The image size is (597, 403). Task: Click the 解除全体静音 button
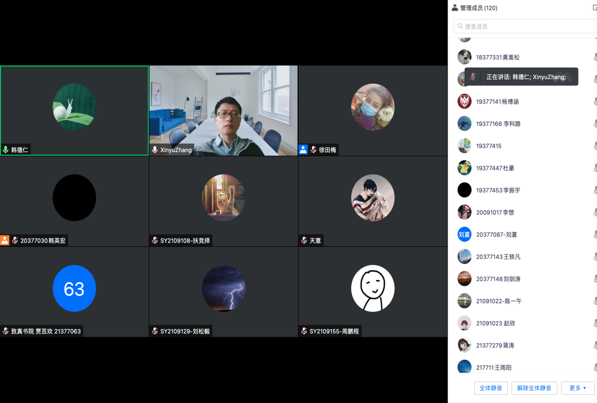534,388
